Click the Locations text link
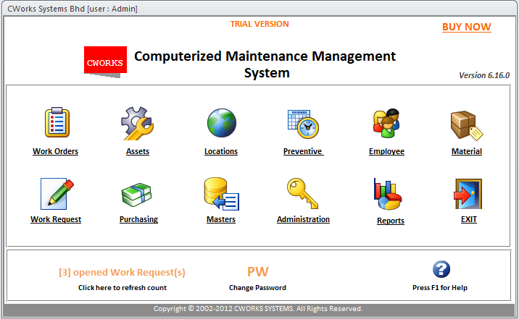Viewport: 519px width, 319px height. 221,152
